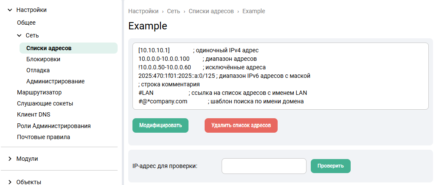The image size is (436, 185).
Task: Open Администрирование under Сеть
Action: [x=55, y=81]
